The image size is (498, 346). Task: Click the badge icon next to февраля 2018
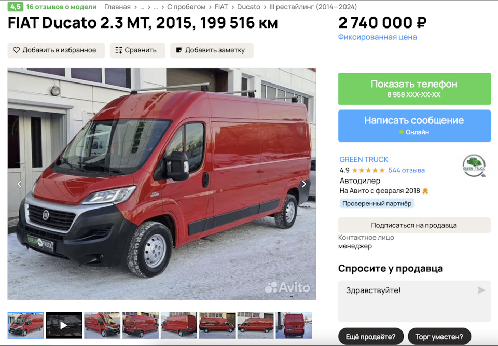pos(425,191)
